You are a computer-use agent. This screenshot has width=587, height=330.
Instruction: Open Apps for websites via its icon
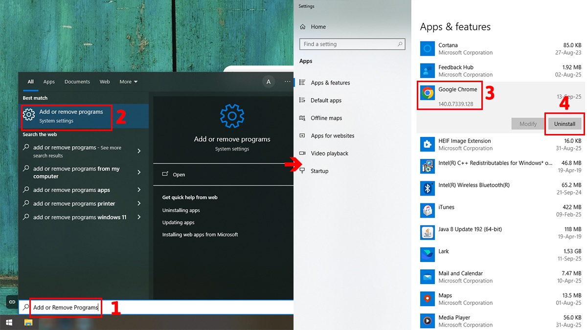(x=302, y=135)
